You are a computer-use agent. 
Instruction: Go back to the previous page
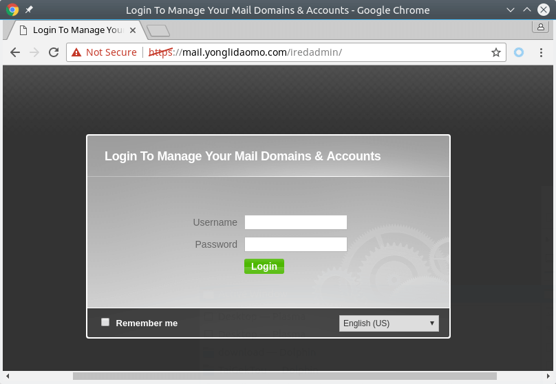pyautogui.click(x=15, y=52)
